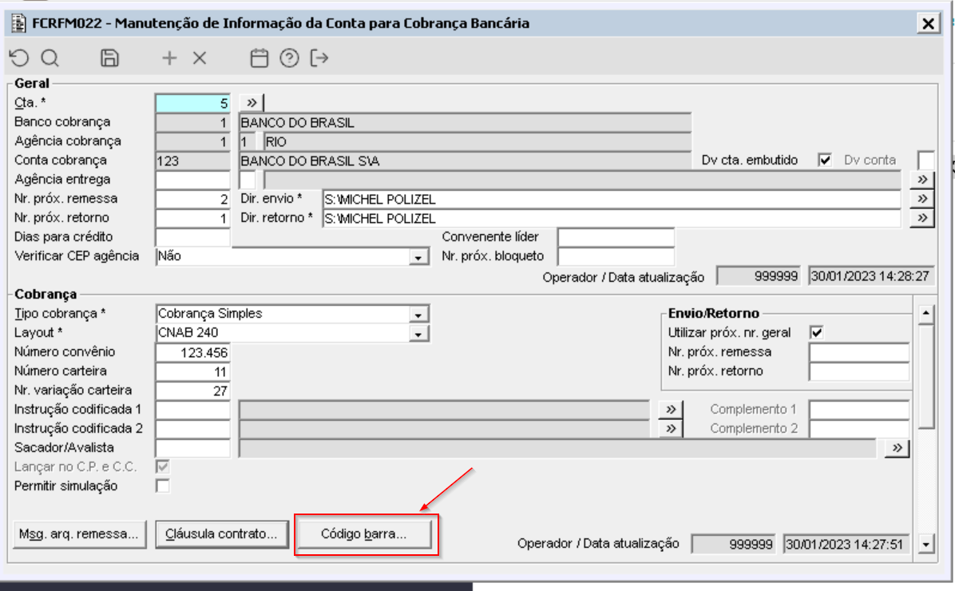Click the Cta. input field
The width and height of the screenshot is (955, 591).
193,104
